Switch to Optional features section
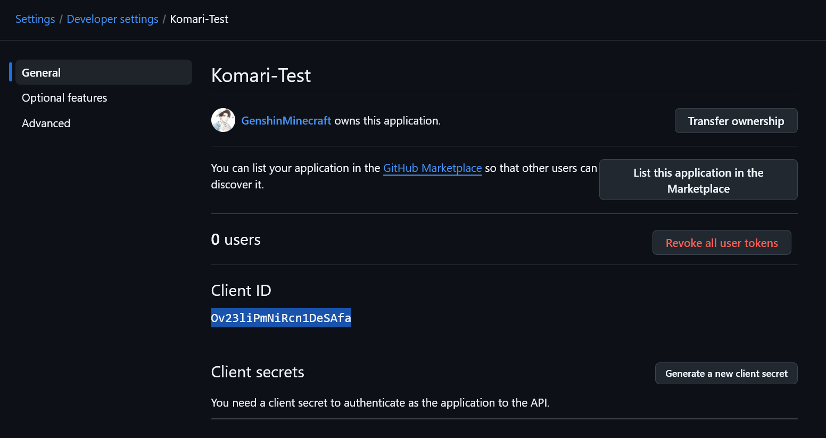 (x=64, y=98)
